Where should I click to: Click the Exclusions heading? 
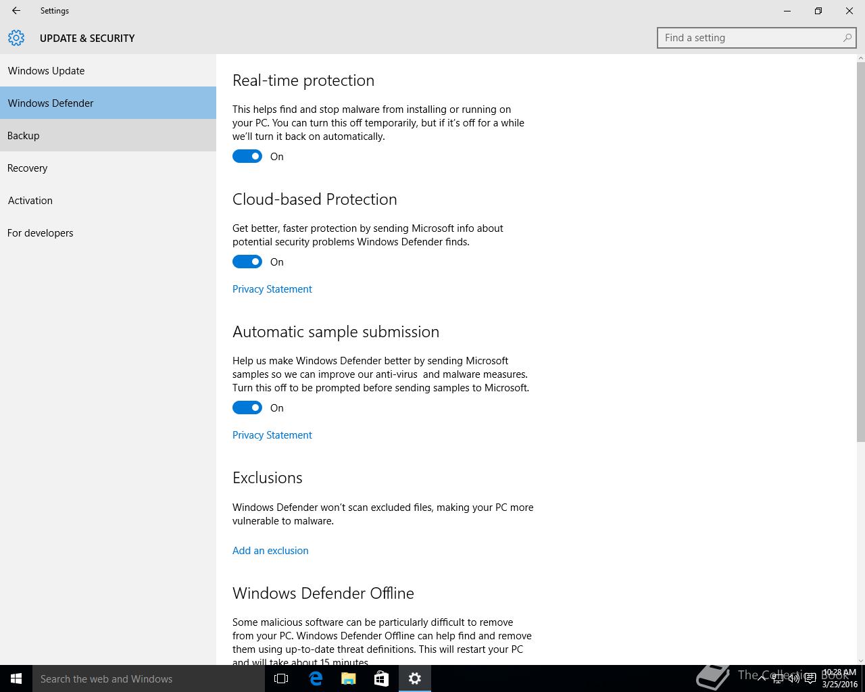[268, 478]
